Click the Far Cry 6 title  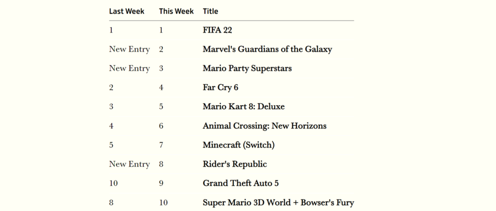[220, 88]
